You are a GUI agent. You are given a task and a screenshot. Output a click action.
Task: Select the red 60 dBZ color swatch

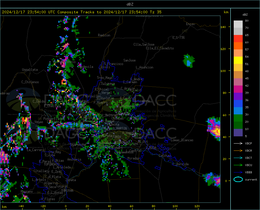click(x=238, y=39)
